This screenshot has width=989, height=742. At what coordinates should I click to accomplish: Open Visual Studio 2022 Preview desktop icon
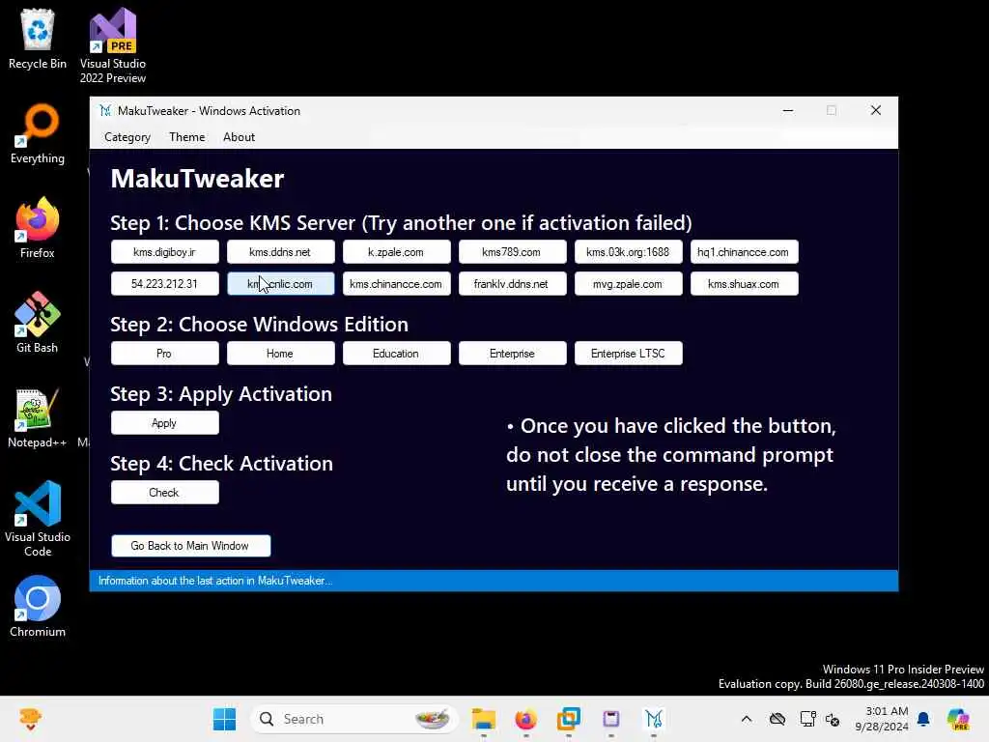(113, 45)
